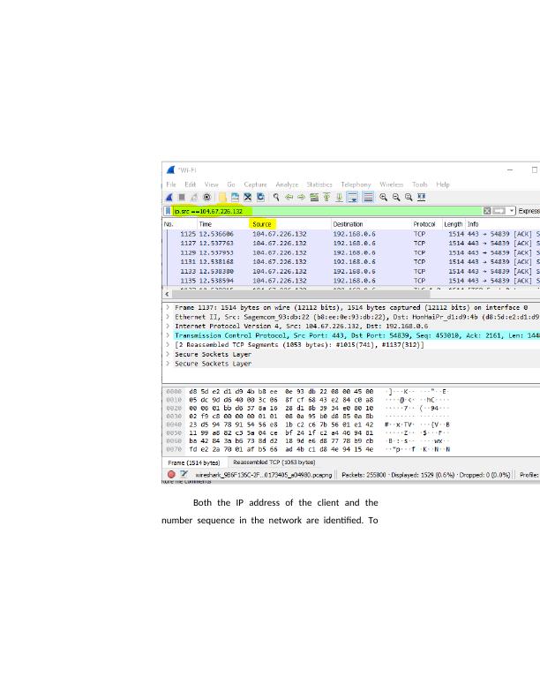Clear the display filter with the X button

coord(487,211)
